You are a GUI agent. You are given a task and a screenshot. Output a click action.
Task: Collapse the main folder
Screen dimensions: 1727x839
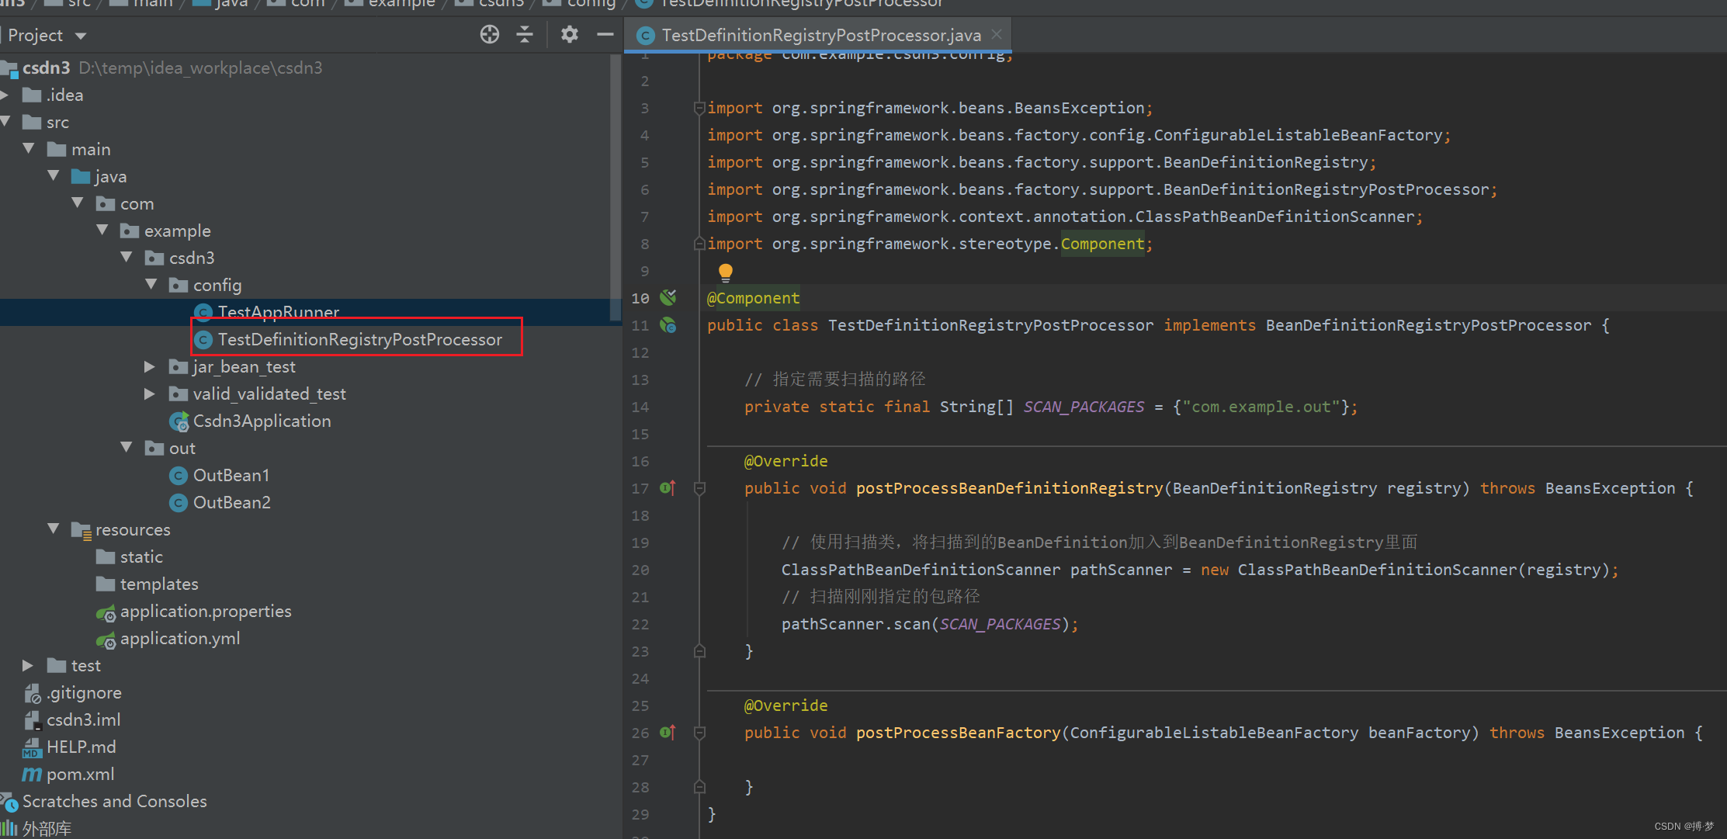(x=29, y=148)
